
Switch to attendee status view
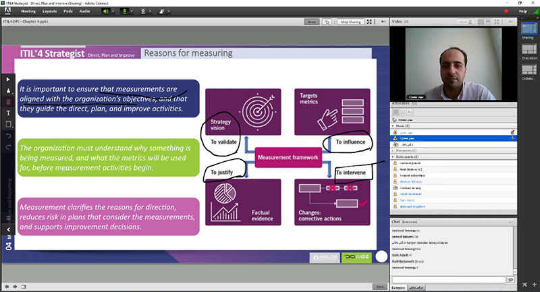click(410, 112)
